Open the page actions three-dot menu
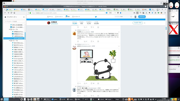180x101 pixels. (115, 13)
